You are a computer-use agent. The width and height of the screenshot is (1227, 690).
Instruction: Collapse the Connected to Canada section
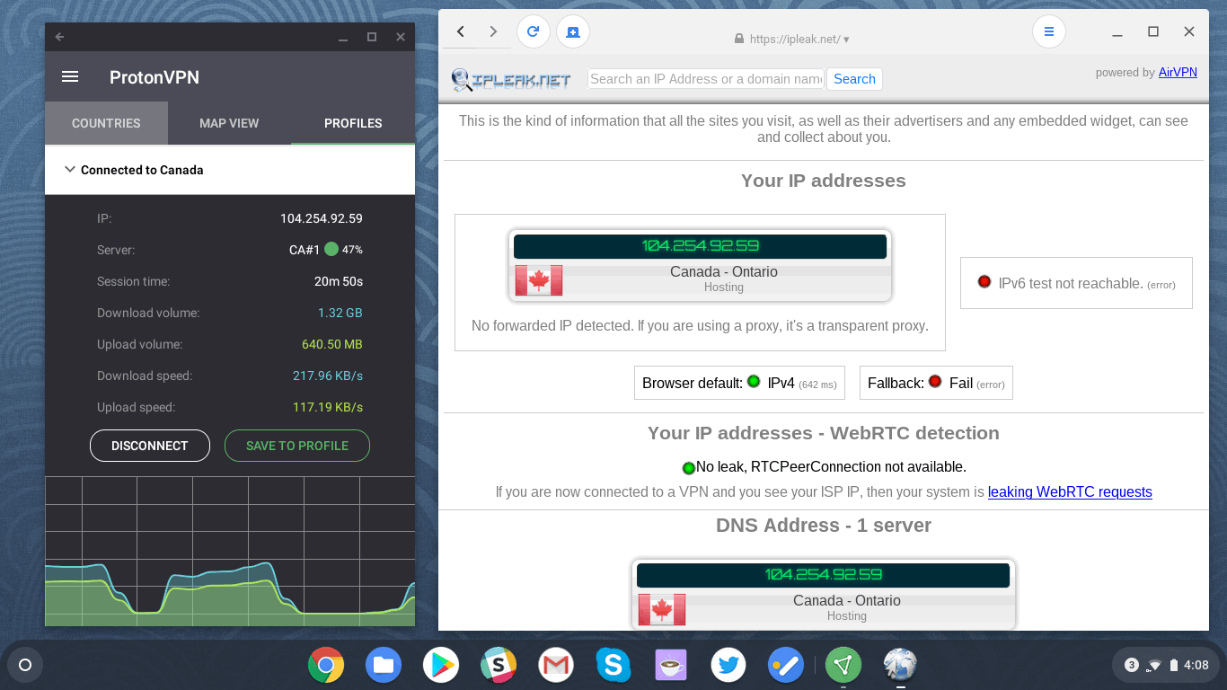coord(69,169)
